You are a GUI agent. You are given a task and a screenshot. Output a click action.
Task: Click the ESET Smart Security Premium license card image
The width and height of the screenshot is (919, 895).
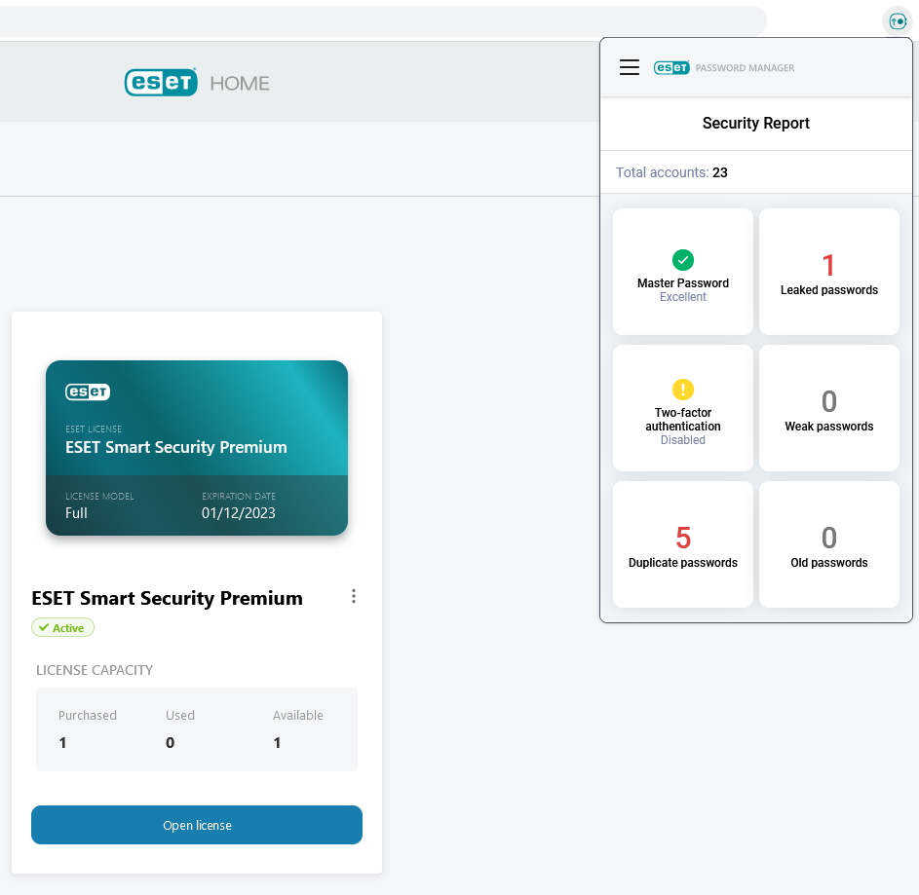(x=197, y=448)
